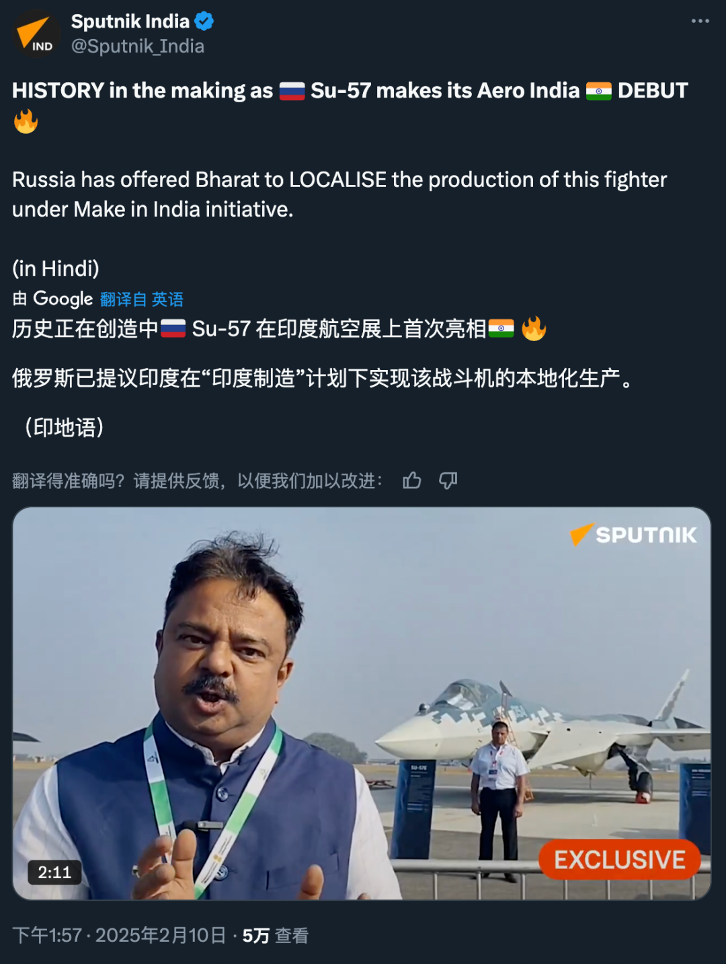Image resolution: width=726 pixels, height=964 pixels.
Task: Click the 翻译自 英语 translation link
Action: pos(142,299)
